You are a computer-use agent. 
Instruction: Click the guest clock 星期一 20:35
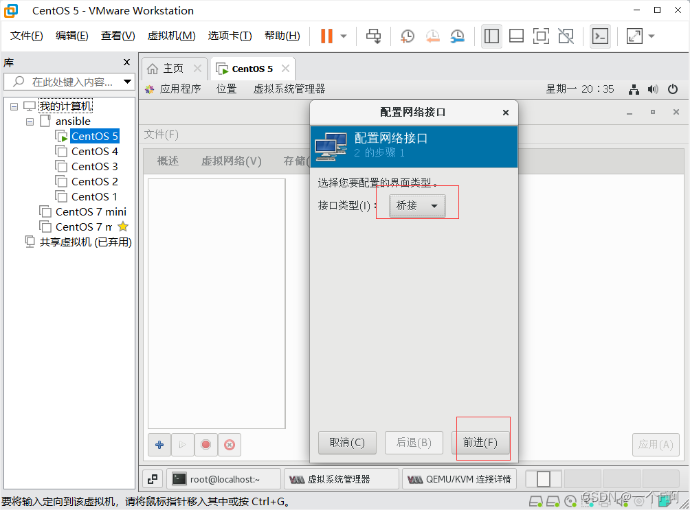(x=579, y=89)
